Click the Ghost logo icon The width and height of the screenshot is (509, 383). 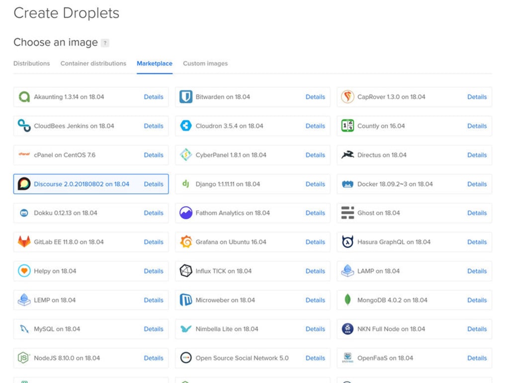point(347,213)
